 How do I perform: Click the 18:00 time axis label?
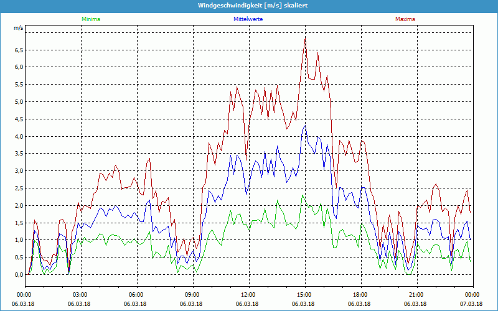pyautogui.click(x=360, y=295)
